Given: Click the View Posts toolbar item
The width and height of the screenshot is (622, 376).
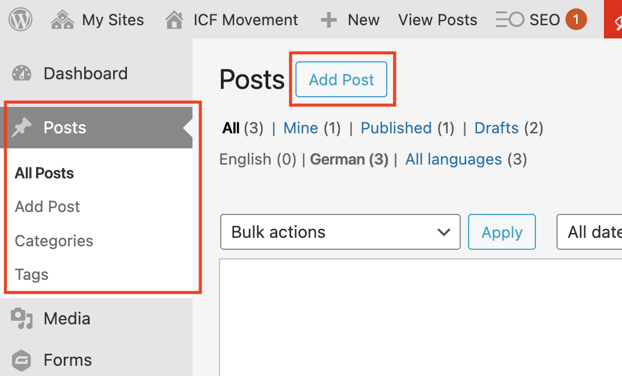Looking at the screenshot, I should tap(437, 20).
